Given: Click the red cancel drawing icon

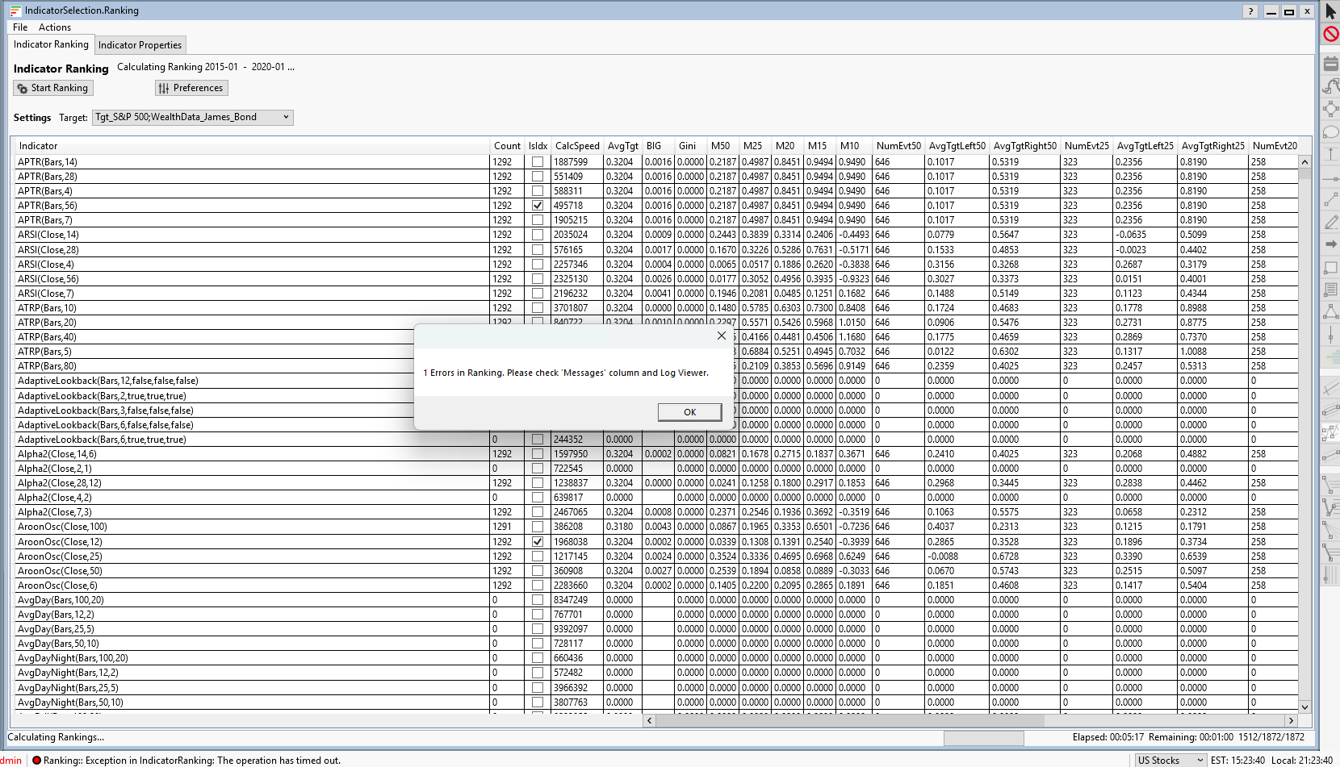Looking at the screenshot, I should coord(1330,34).
